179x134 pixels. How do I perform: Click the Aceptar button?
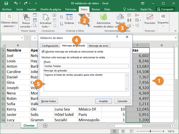click(x=104, y=101)
